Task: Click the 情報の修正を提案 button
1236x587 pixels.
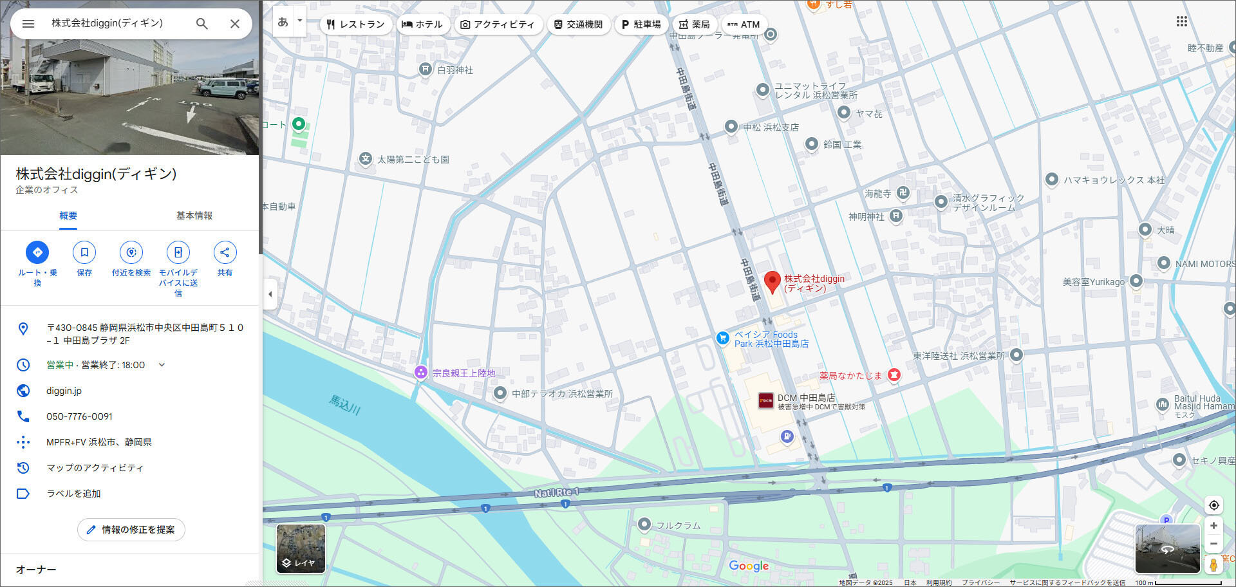Action: pos(131,530)
